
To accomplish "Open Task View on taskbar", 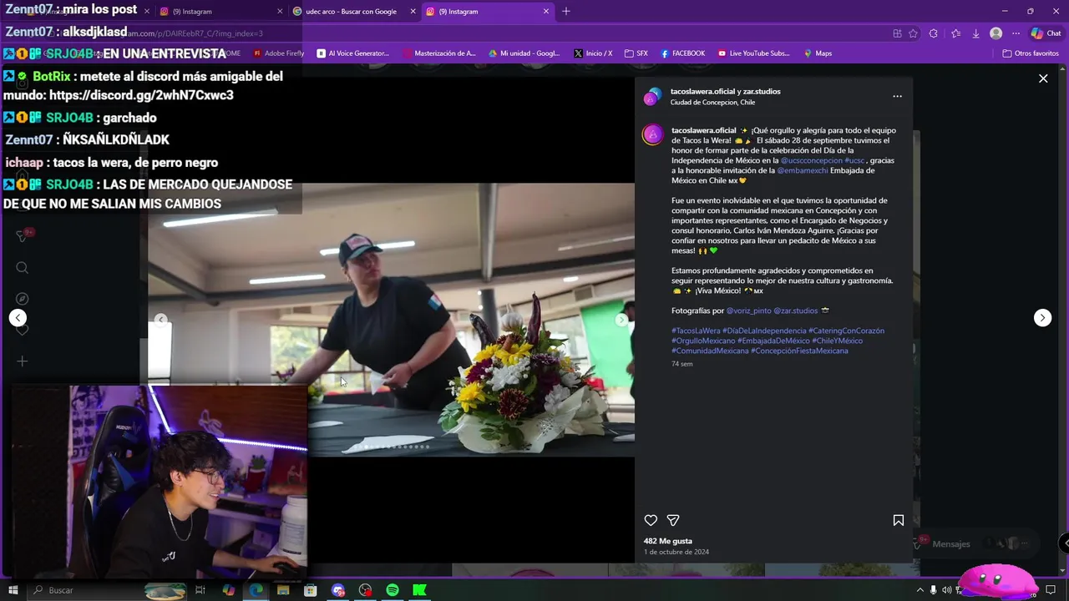I will pyautogui.click(x=200, y=590).
